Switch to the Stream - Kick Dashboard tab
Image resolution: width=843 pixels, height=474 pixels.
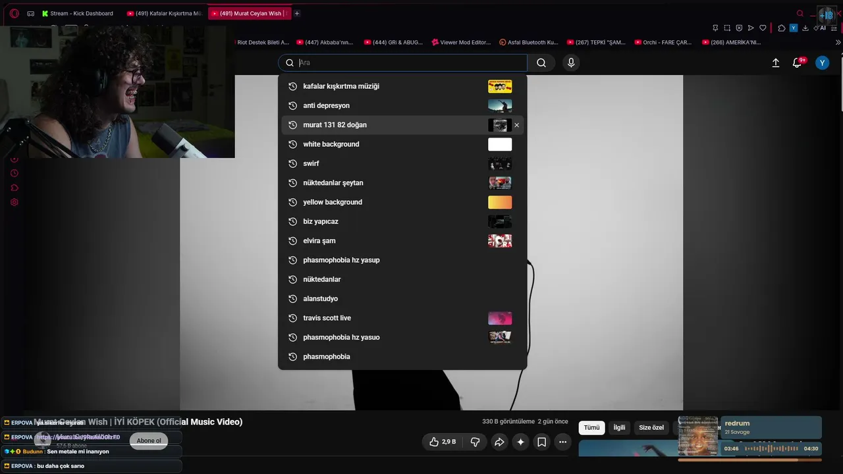coord(77,13)
